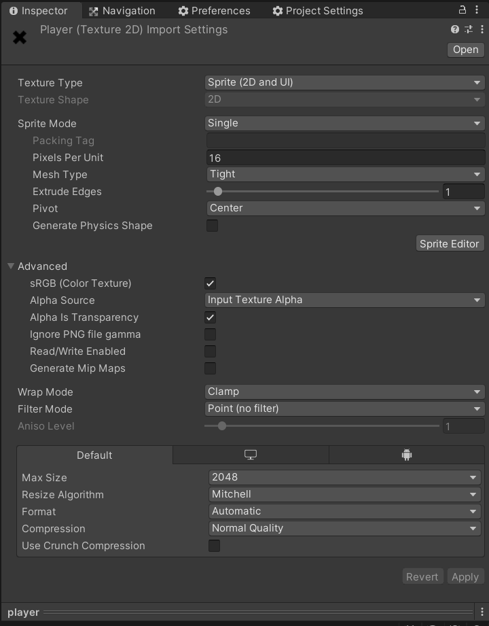Disable the sRGB (Color Texture) checkbox
This screenshot has height=626, width=489.
point(210,283)
